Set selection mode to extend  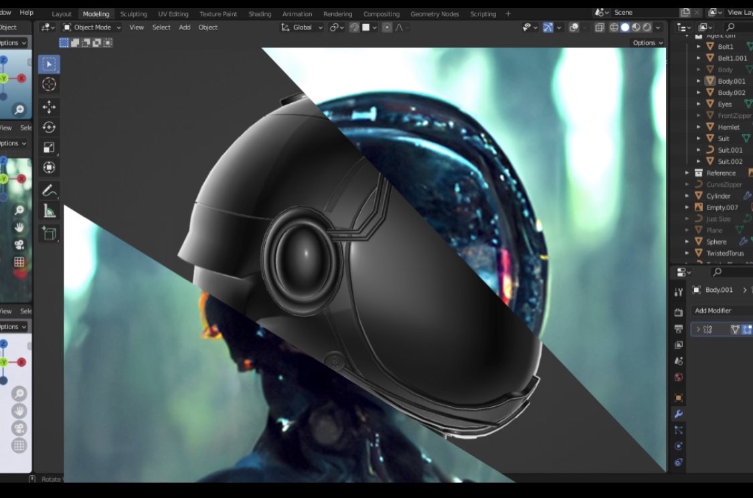(75, 43)
